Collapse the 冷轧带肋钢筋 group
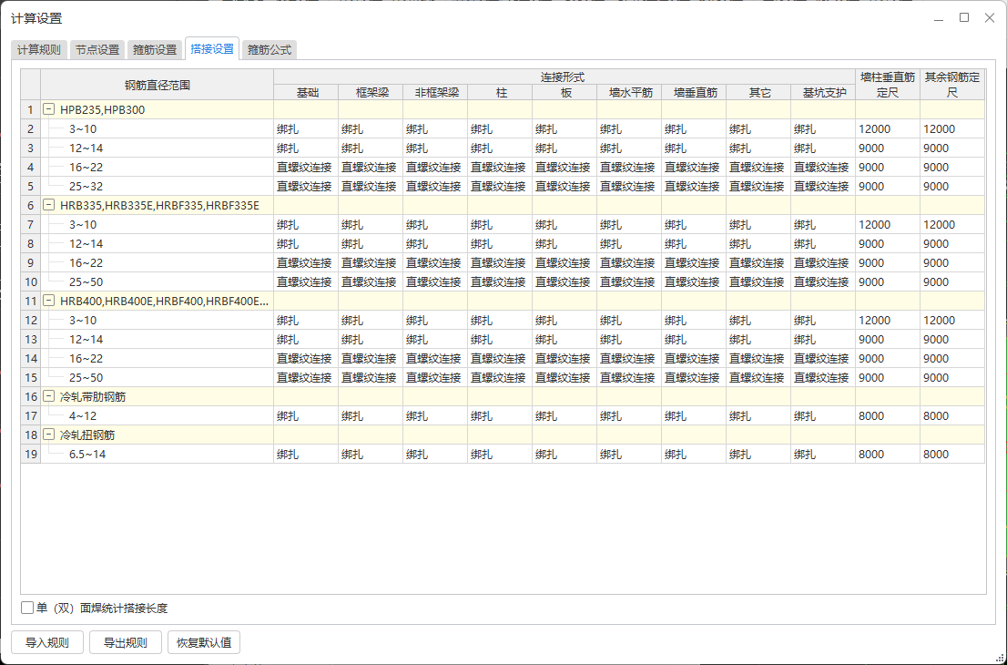This screenshot has height=665, width=1007. [49, 396]
